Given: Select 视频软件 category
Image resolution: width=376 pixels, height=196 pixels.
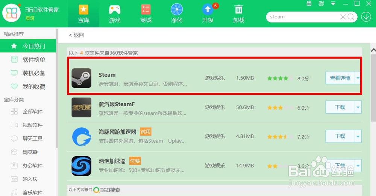Looking at the screenshot, I should 28,125.
